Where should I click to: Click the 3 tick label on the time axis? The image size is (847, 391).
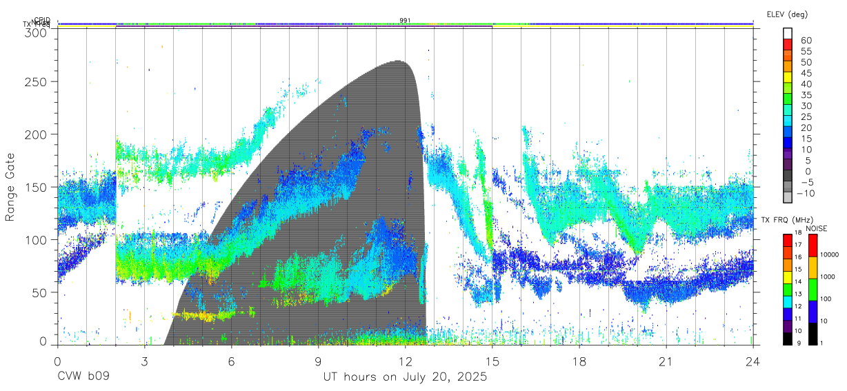pos(144,362)
